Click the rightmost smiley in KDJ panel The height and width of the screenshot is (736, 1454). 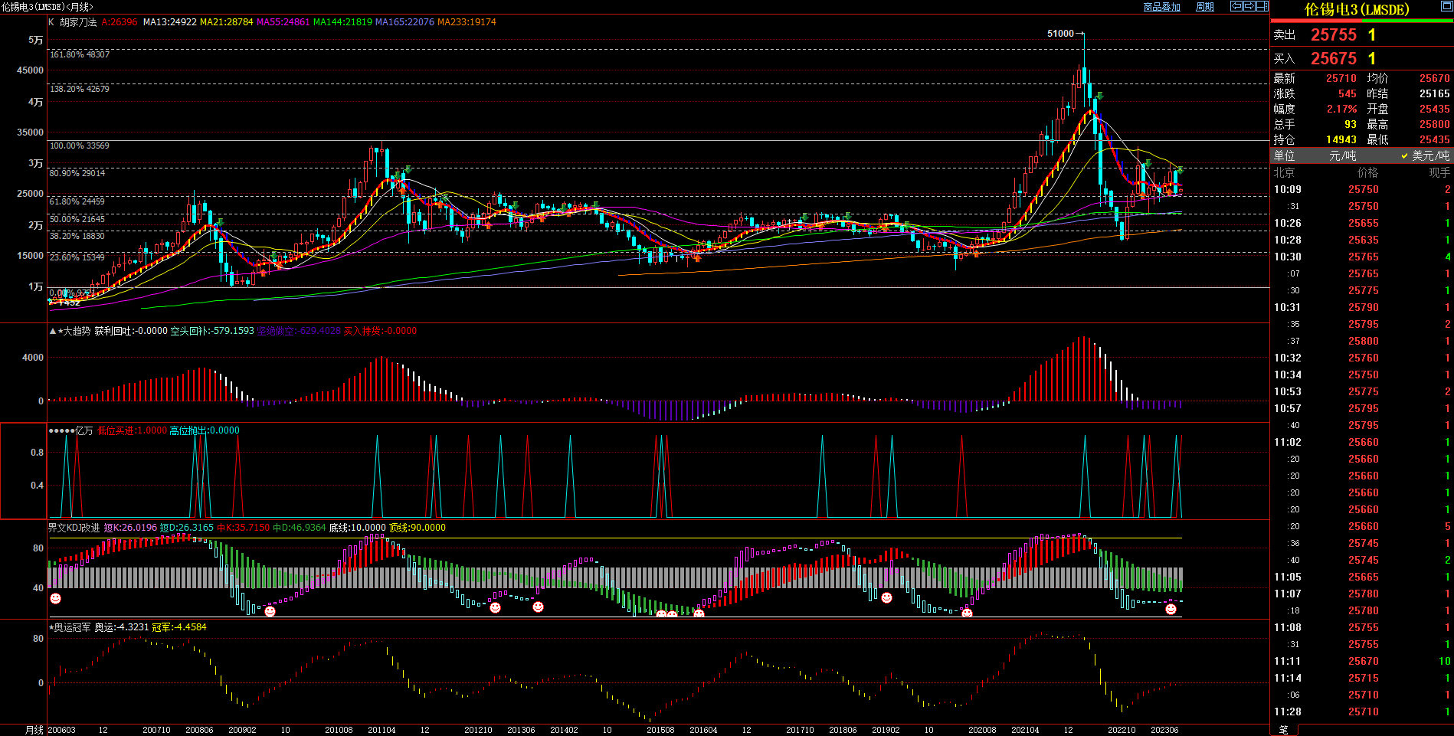coord(1171,609)
